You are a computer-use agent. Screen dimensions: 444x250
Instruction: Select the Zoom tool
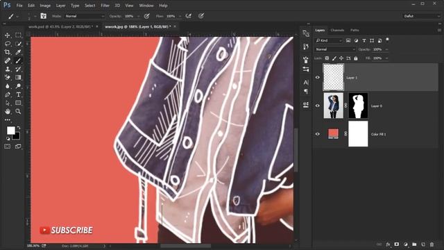coord(18,111)
